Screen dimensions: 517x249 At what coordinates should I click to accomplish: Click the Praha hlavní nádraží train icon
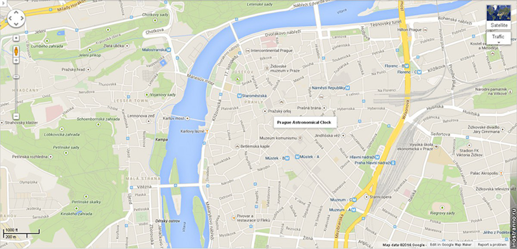[393, 163]
